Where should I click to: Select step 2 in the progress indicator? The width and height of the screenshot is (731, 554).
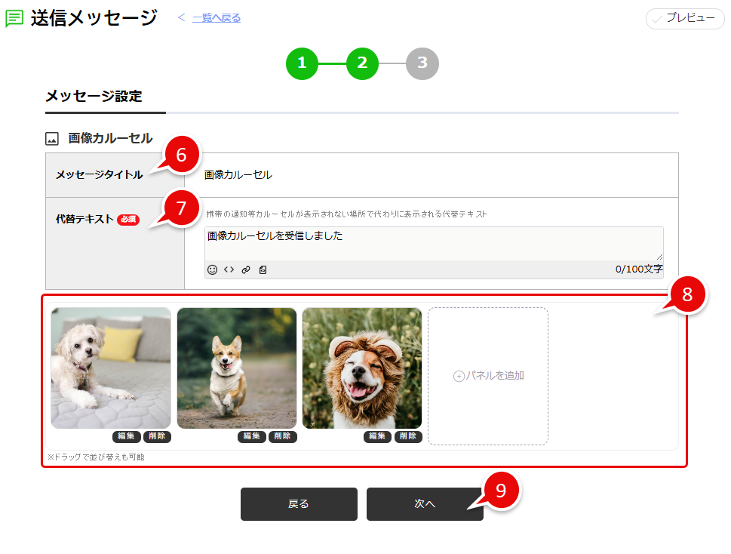pyautogui.click(x=362, y=64)
